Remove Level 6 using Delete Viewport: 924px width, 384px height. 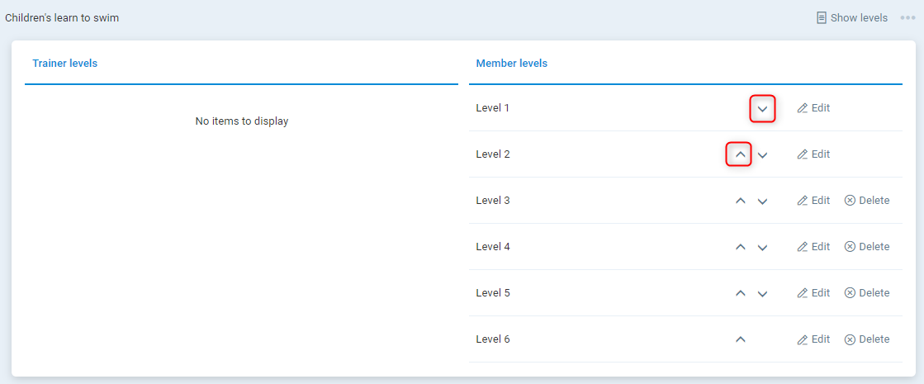coord(867,339)
